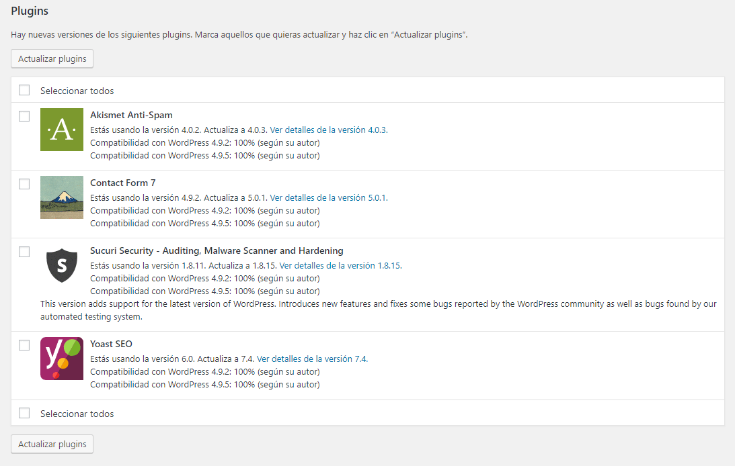Click the Yoast SEO logo icon
The height and width of the screenshot is (466, 735).
61,358
